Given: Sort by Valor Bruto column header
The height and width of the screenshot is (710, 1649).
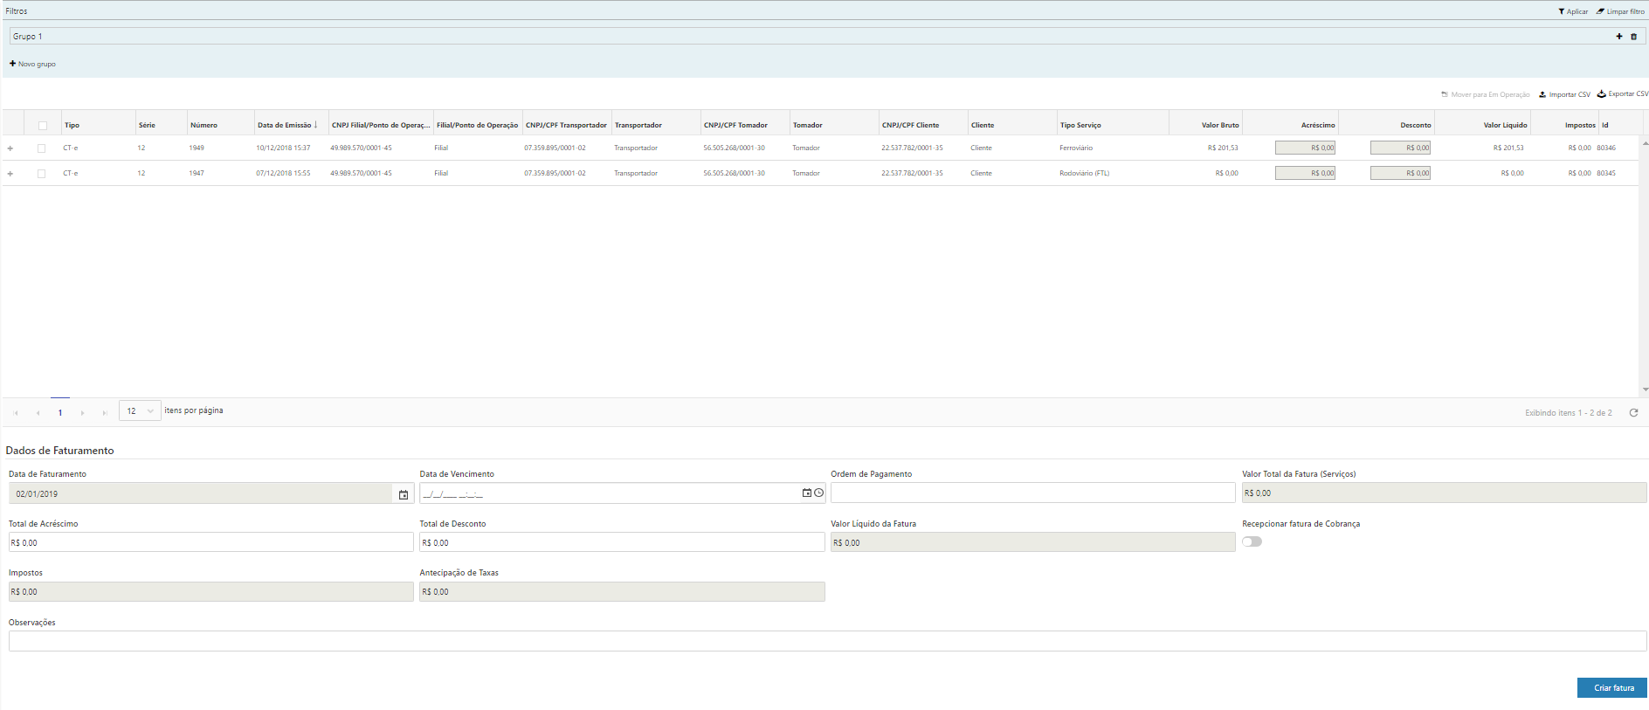Looking at the screenshot, I should pos(1219,125).
